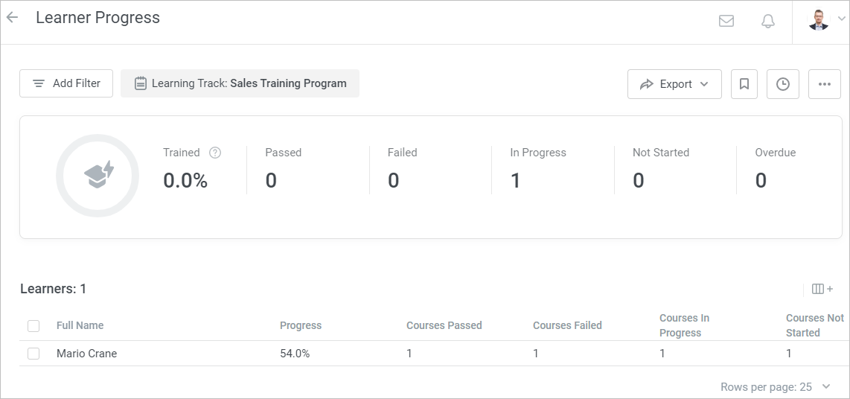850x399 pixels.
Task: Go back using the arrow icon
Action: (x=12, y=17)
